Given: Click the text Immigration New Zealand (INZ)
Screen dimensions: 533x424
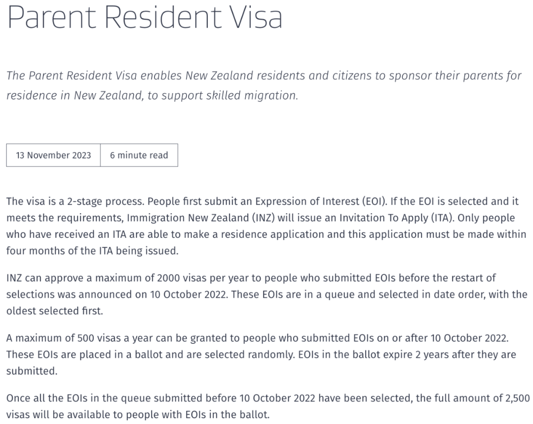Looking at the screenshot, I should pyautogui.click(x=200, y=218).
